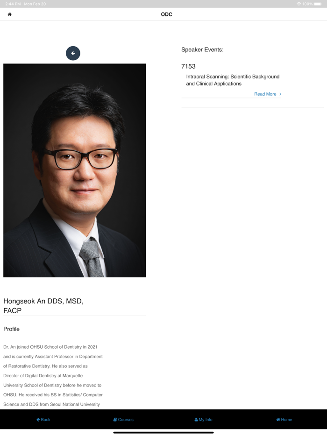The height and width of the screenshot is (436, 327).
Task: Tap the Speaker Events heading
Action: click(202, 49)
